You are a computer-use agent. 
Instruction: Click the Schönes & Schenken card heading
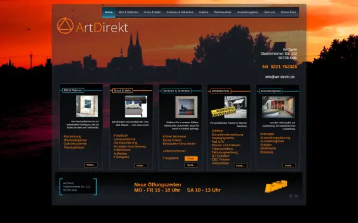[x=177, y=91]
